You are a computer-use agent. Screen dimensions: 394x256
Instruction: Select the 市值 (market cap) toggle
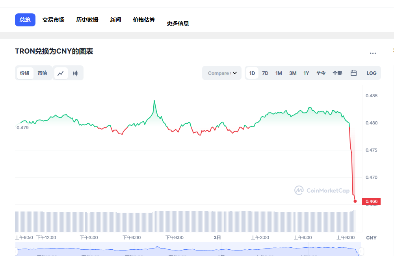43,73
